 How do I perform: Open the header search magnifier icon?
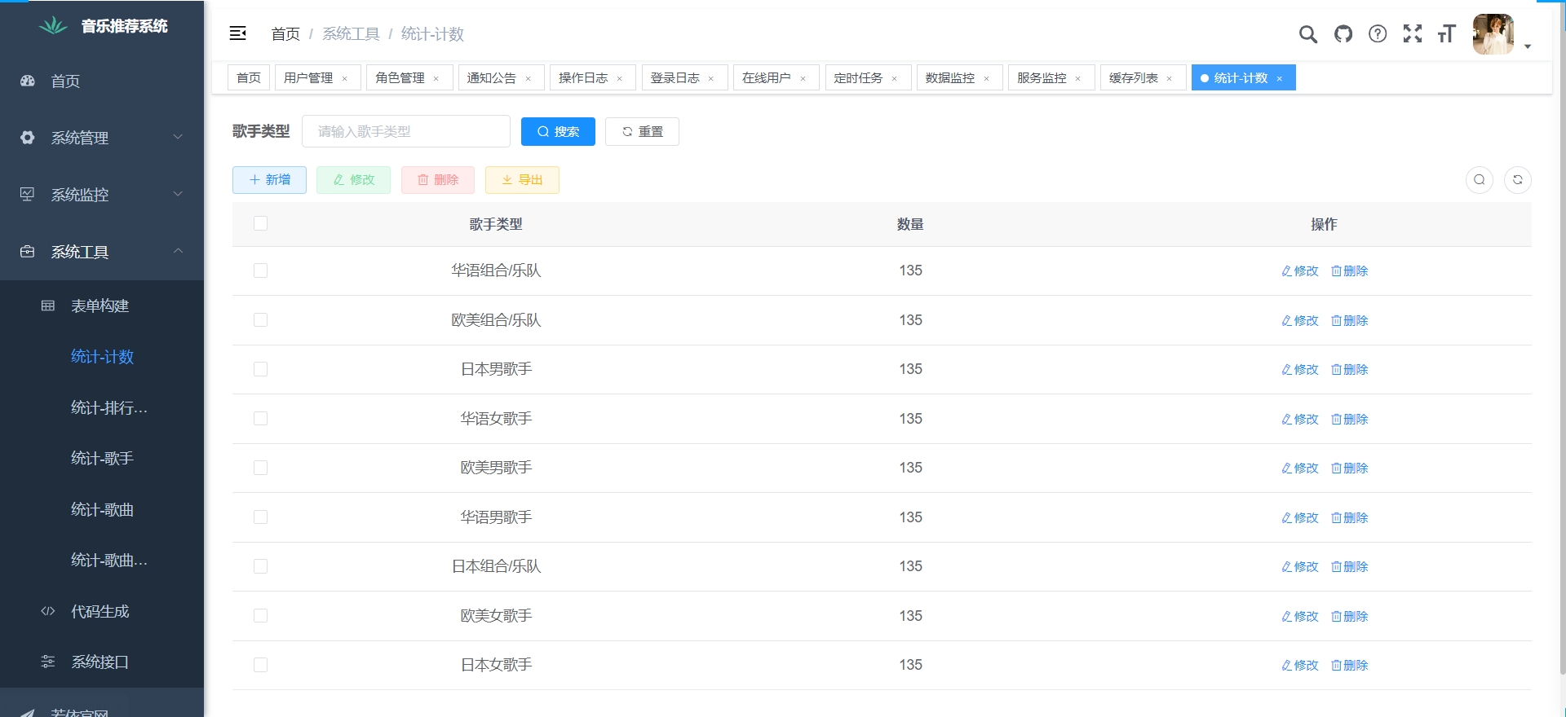[1307, 34]
